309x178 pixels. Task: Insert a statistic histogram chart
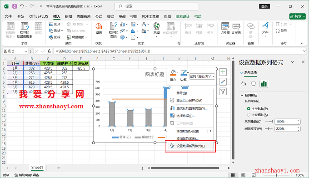[x=135, y=31]
